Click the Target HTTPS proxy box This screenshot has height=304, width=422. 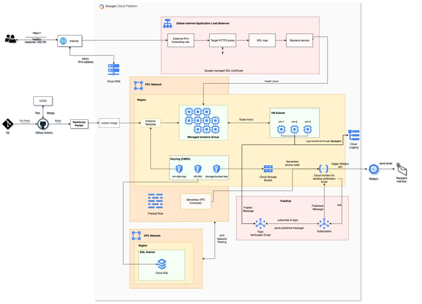tap(223, 40)
